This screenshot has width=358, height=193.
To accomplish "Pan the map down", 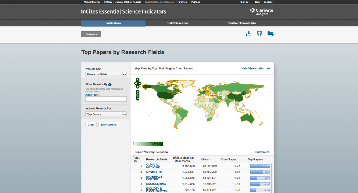I will point(138,87).
